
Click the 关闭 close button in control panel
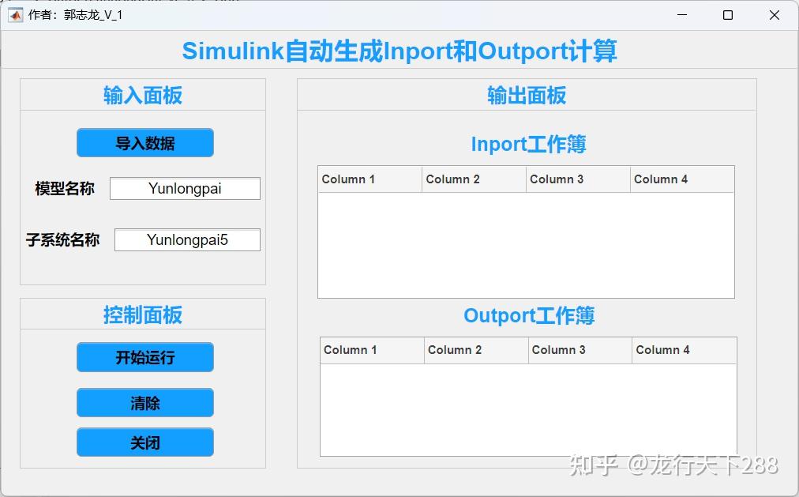[144, 442]
